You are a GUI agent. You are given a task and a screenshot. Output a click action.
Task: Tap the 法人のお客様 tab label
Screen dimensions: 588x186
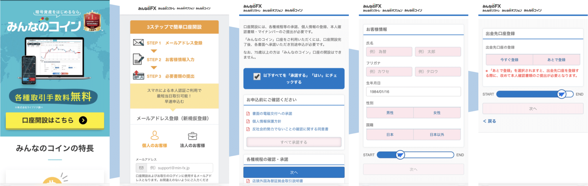pyautogui.click(x=192, y=145)
